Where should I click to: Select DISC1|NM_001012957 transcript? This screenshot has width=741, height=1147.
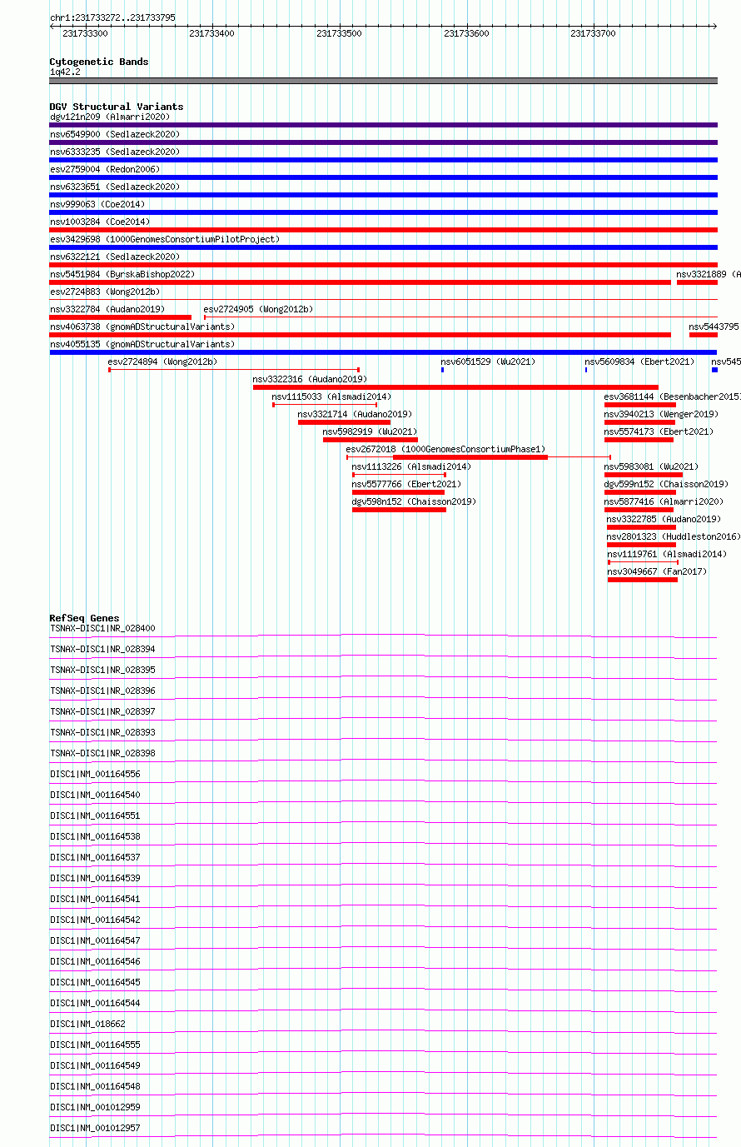point(383,1136)
